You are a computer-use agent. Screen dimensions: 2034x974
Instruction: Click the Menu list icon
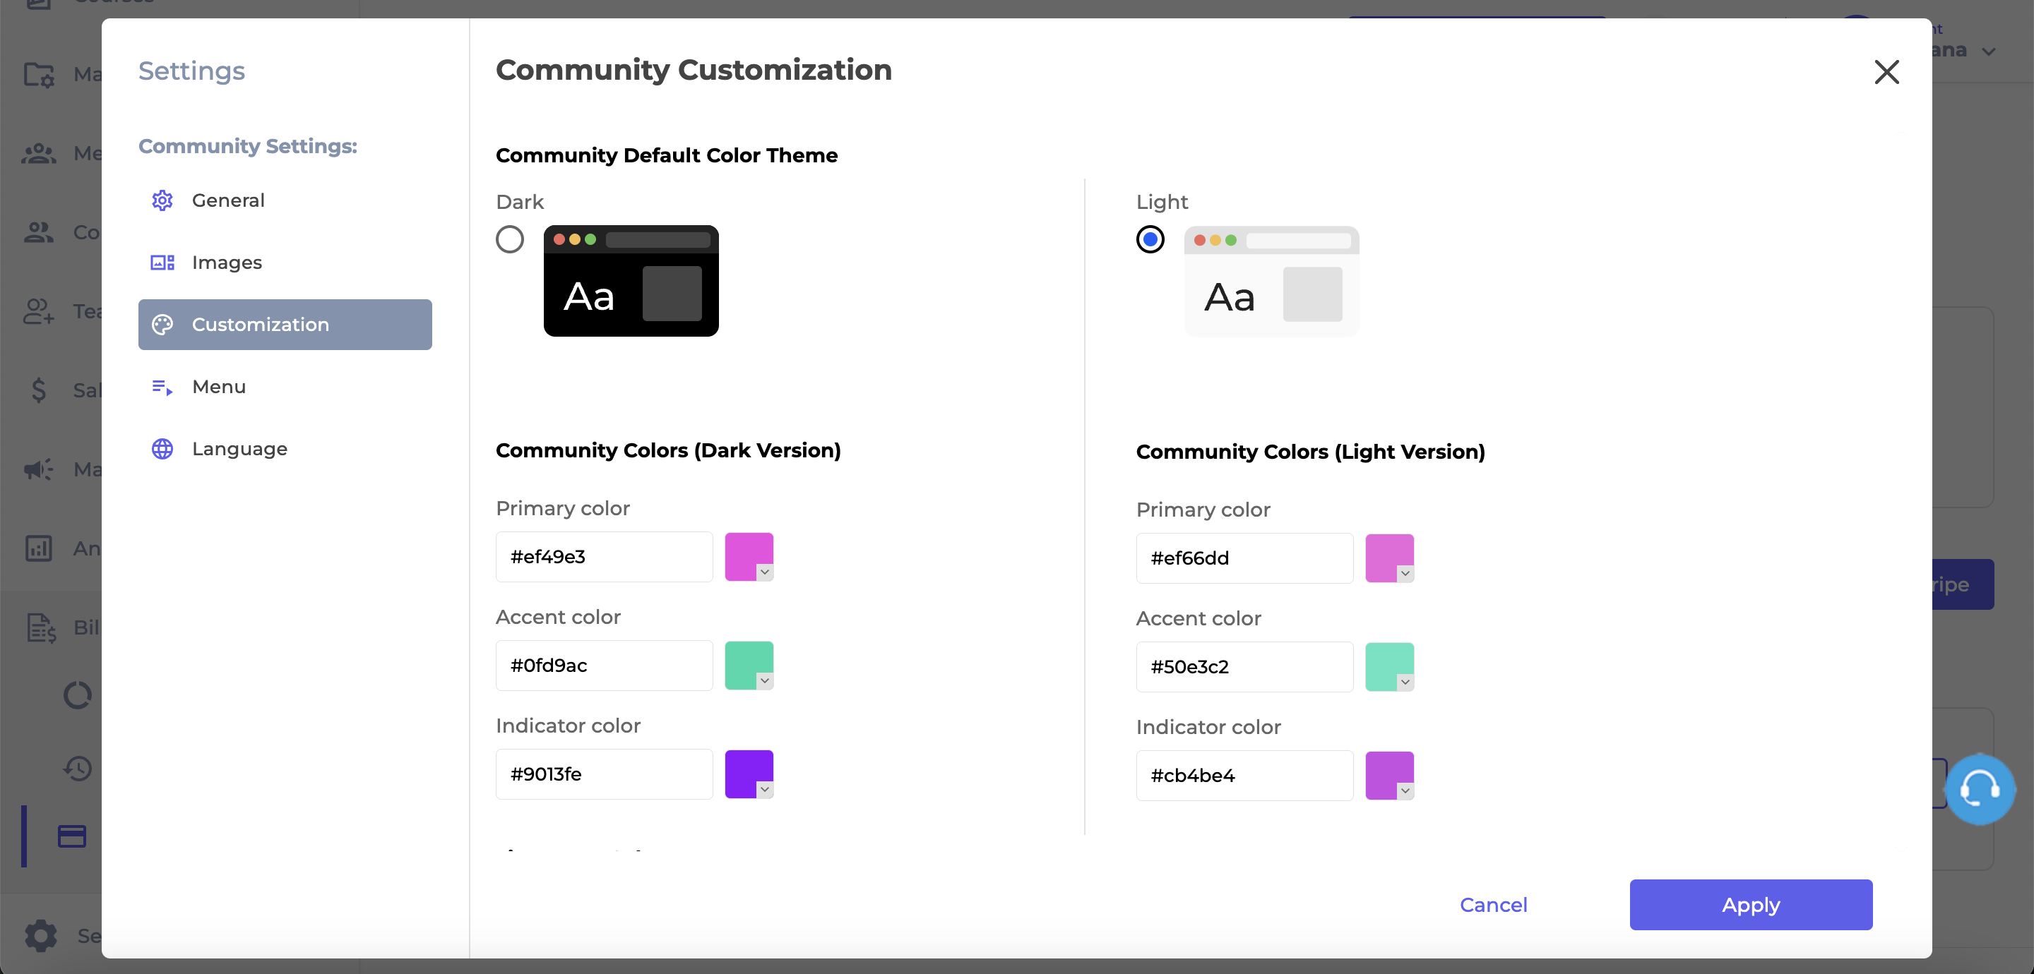(162, 387)
